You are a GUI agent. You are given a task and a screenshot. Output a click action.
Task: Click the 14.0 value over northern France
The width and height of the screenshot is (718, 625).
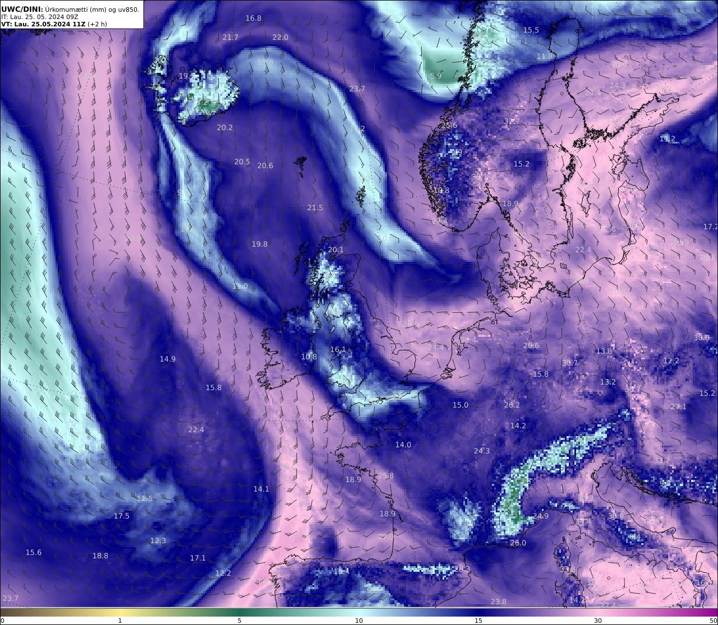(x=403, y=445)
